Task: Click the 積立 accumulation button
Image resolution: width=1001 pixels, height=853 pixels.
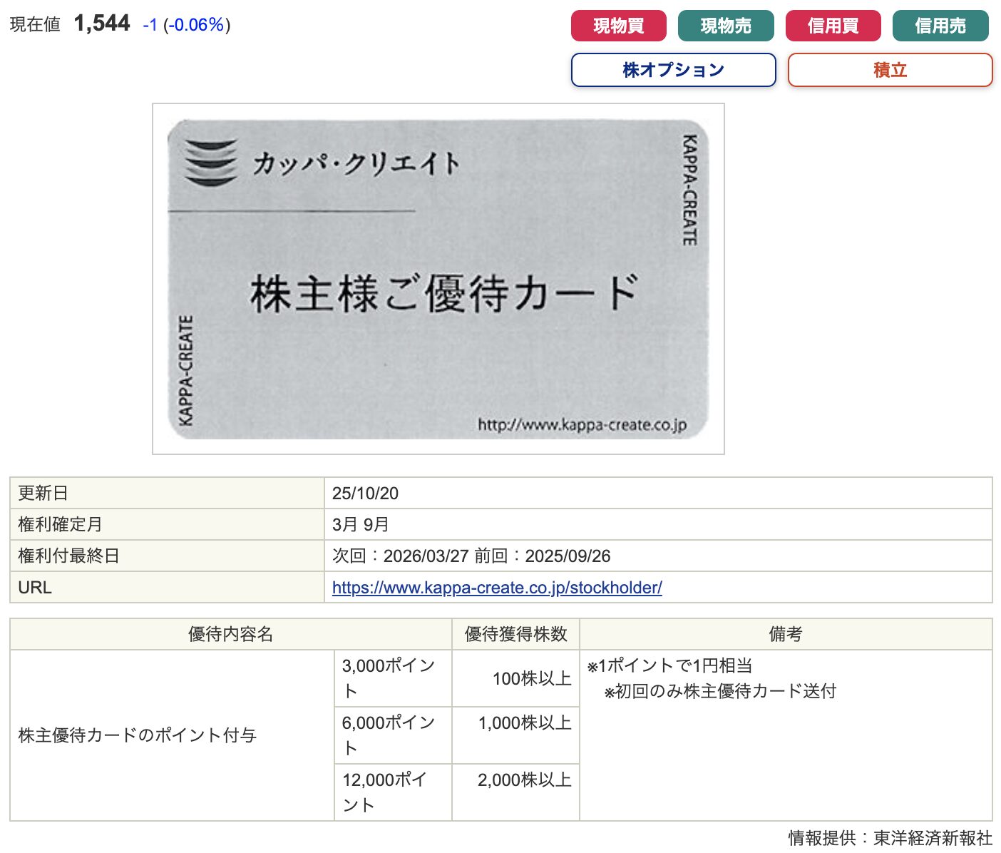Action: (889, 70)
